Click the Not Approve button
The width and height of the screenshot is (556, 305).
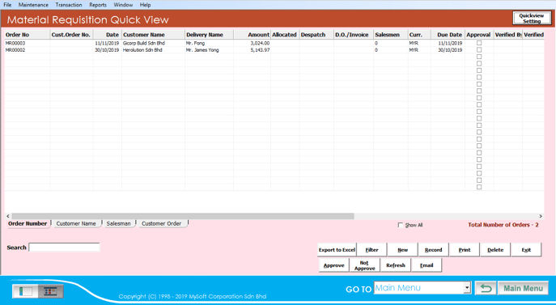[364, 265]
